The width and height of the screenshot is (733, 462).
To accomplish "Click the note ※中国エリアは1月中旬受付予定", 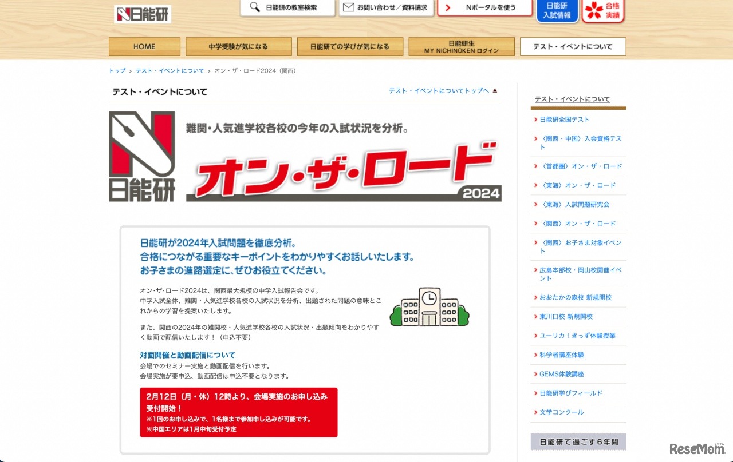I will [191, 429].
